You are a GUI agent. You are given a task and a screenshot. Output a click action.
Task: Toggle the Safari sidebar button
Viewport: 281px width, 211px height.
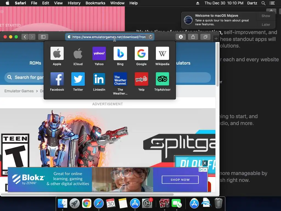pos(43,37)
